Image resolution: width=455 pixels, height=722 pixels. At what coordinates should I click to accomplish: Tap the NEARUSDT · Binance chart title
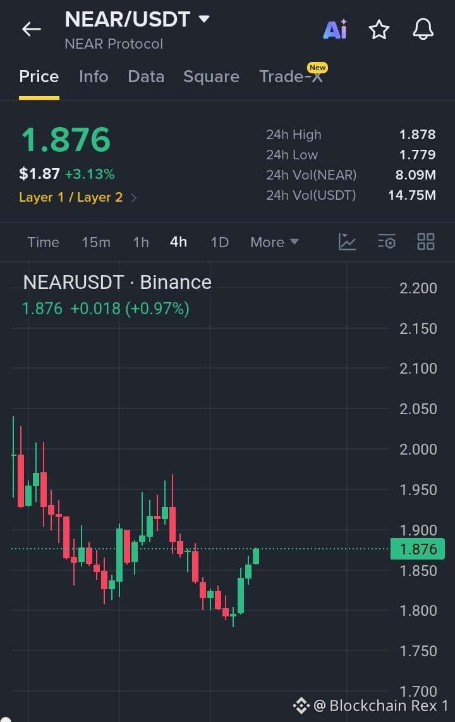coord(118,282)
